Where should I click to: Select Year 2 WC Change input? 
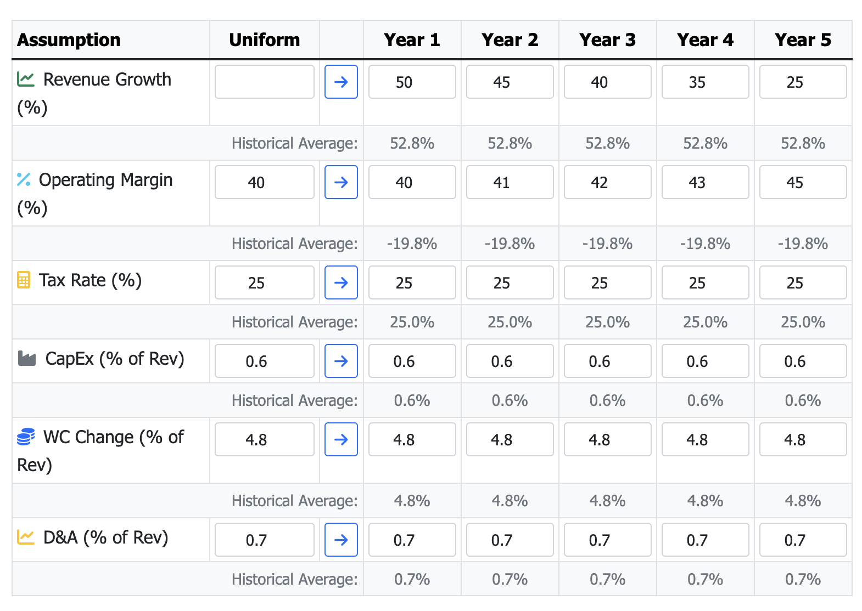click(510, 439)
